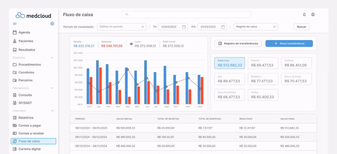
Task: Click the Buscar button
Action: (301, 27)
